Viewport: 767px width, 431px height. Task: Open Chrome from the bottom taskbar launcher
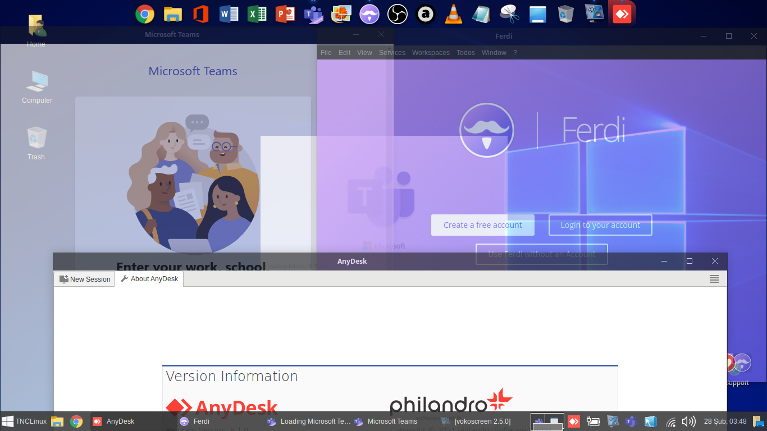point(76,421)
